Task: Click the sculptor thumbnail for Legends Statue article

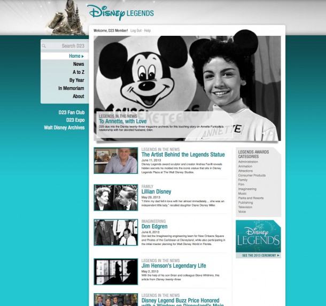Action: tap(116, 160)
